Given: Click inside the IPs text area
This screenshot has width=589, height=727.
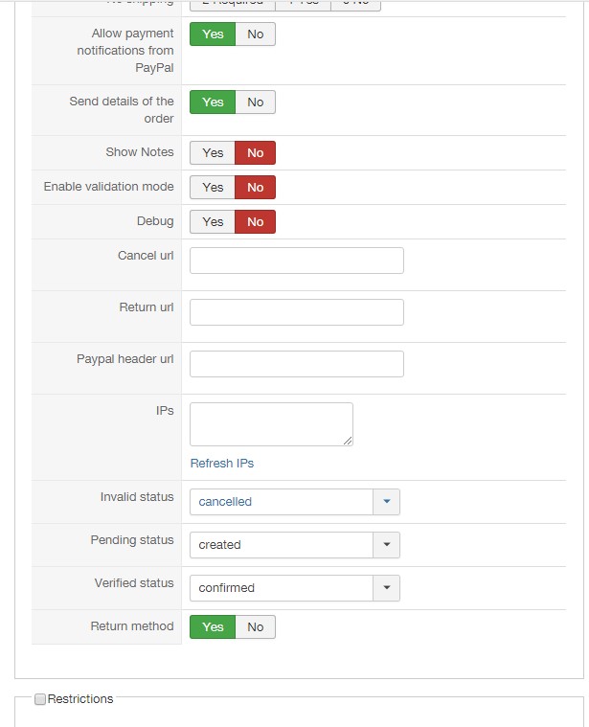Looking at the screenshot, I should [x=271, y=423].
